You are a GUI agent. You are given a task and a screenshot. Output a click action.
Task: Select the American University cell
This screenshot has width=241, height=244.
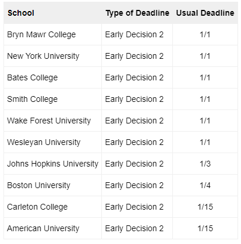coord(52,228)
